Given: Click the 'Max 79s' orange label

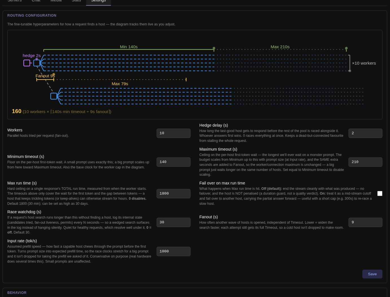Looking at the screenshot, I should tap(120, 84).
